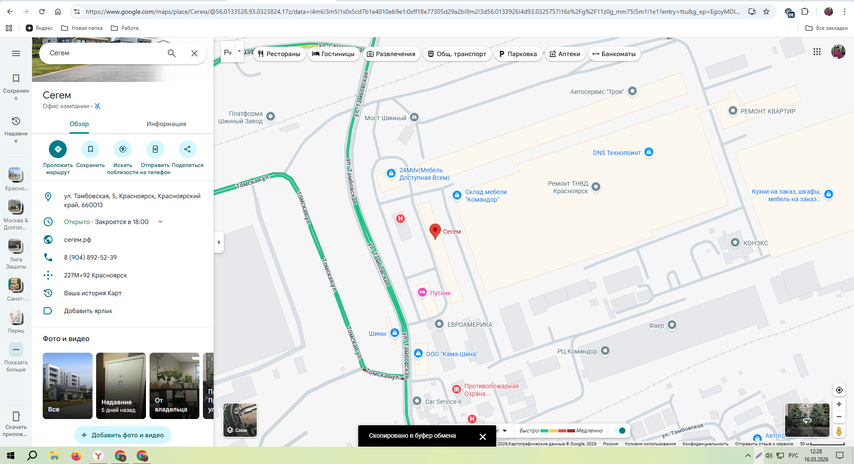This screenshot has width=854, height=464.
Task: Select the Парковка category chip
Action: [x=518, y=54]
